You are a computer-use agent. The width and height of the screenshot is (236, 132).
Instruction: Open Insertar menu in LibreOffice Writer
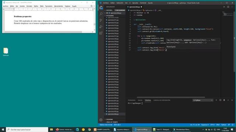22,6
